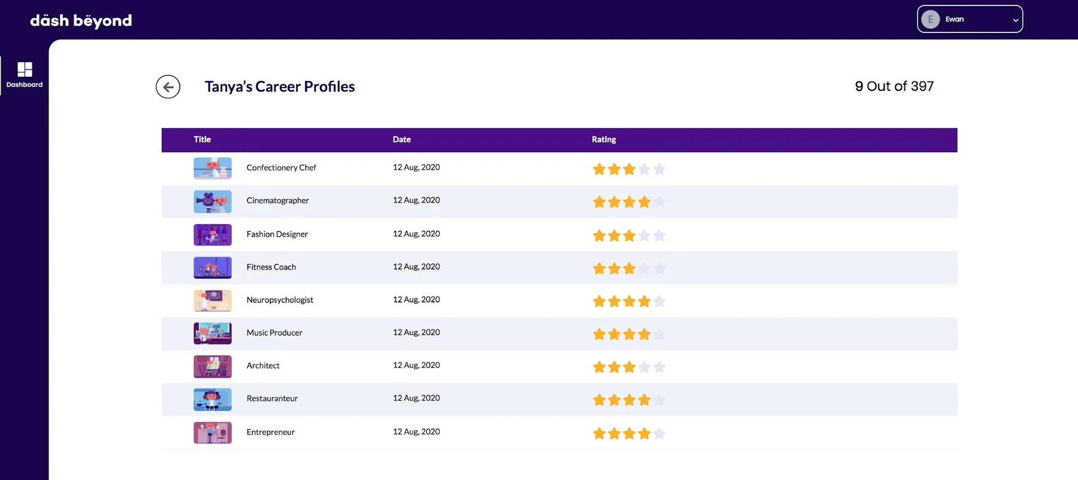
Task: Click the back arrow button
Action: click(x=168, y=87)
